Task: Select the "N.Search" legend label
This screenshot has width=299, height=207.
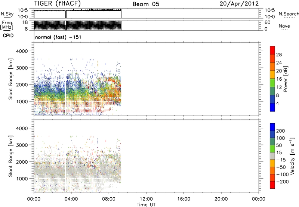Action: (289, 14)
